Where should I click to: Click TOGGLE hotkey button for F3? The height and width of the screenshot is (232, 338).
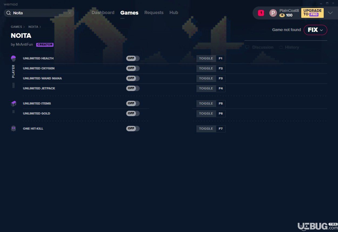[206, 78]
